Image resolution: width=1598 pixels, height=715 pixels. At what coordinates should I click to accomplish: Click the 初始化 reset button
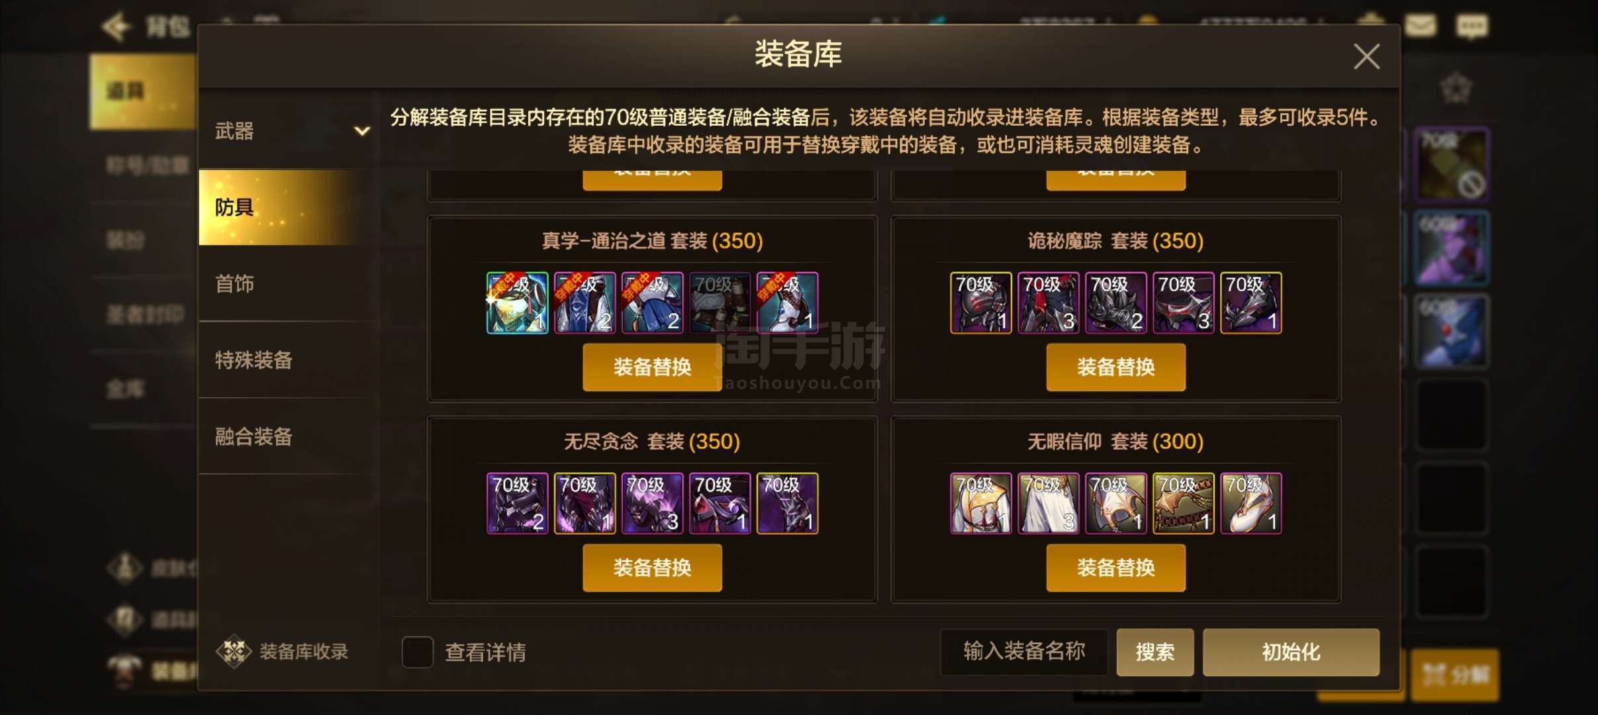pyautogui.click(x=1291, y=652)
